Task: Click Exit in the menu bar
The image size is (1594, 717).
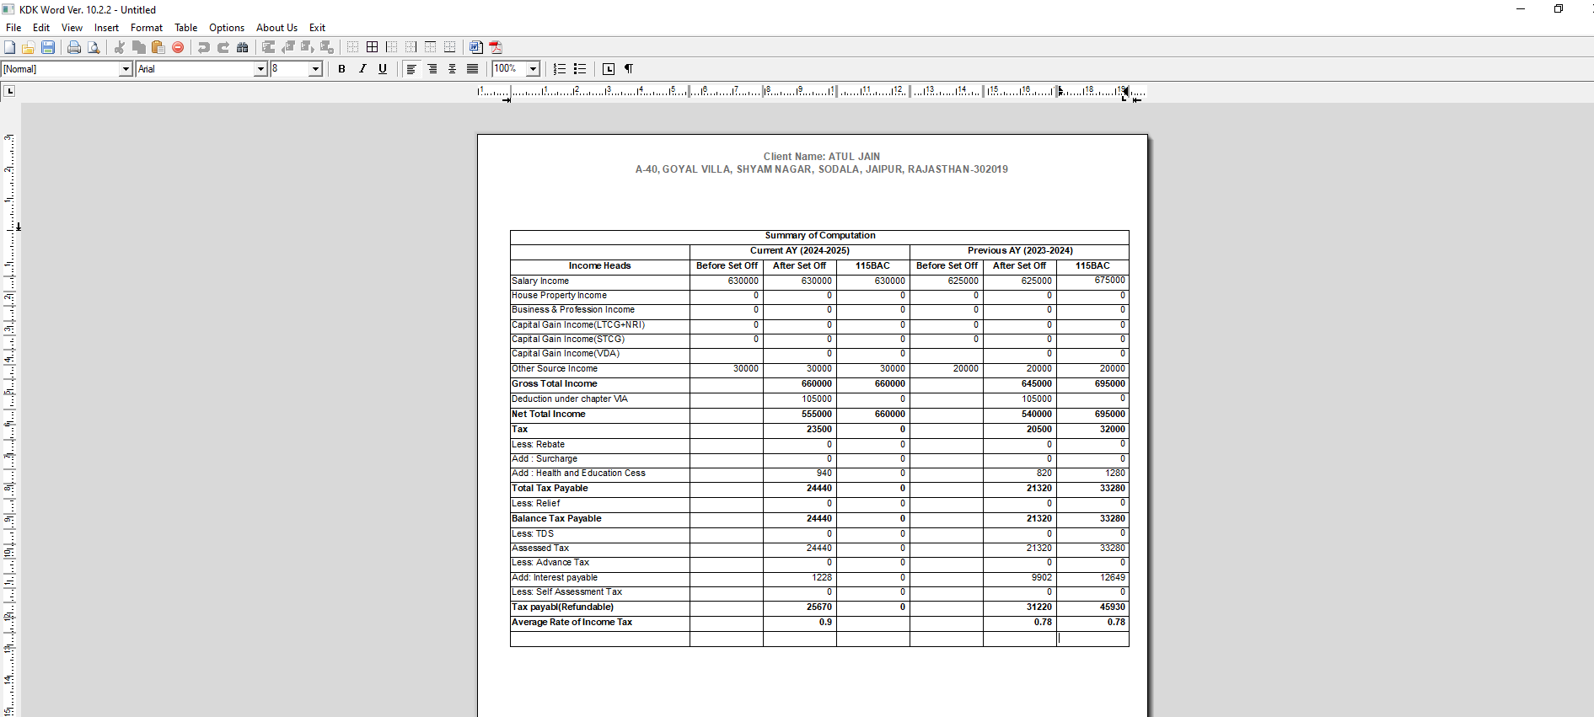Action: pyautogui.click(x=317, y=28)
